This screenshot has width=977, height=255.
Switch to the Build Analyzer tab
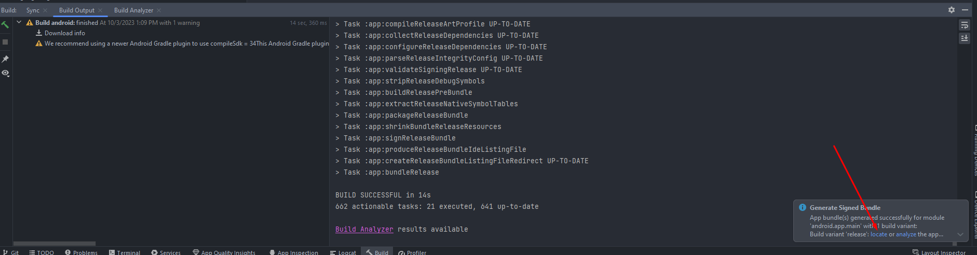(x=133, y=10)
